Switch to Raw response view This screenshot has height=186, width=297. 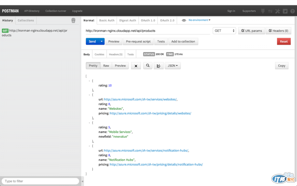[x=106, y=66]
